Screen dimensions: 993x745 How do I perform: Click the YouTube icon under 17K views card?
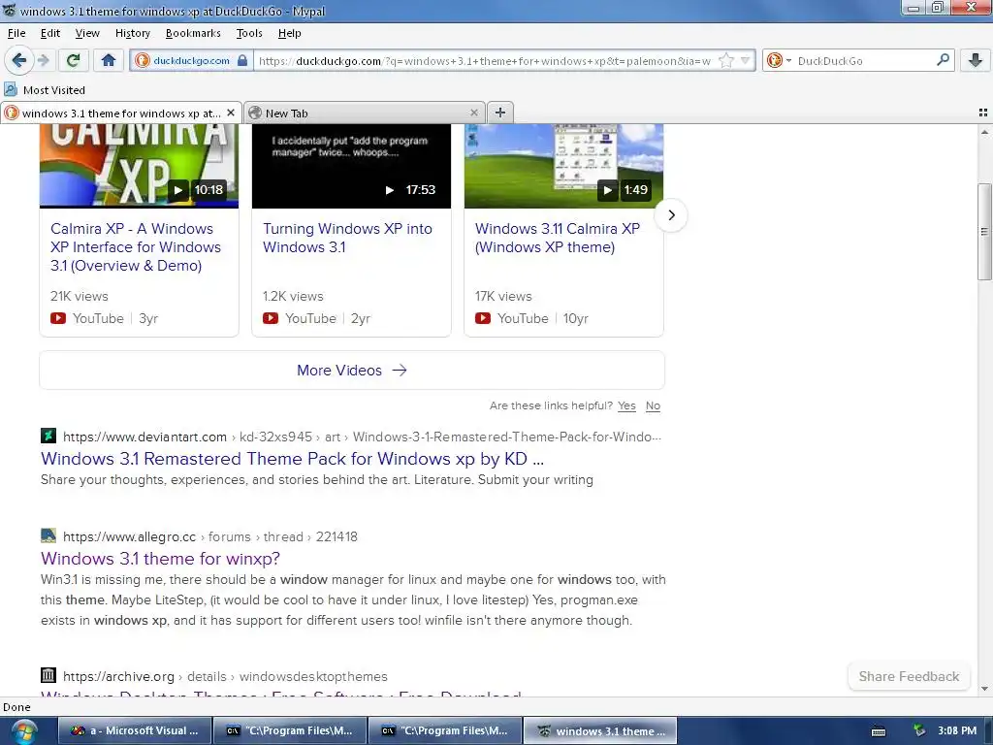pos(483,318)
